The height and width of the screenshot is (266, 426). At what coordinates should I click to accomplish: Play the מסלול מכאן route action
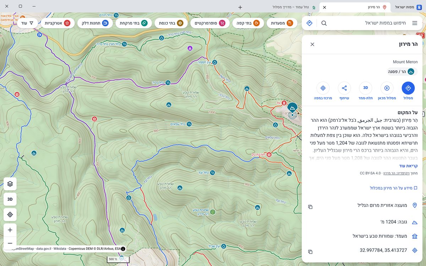coord(387,91)
